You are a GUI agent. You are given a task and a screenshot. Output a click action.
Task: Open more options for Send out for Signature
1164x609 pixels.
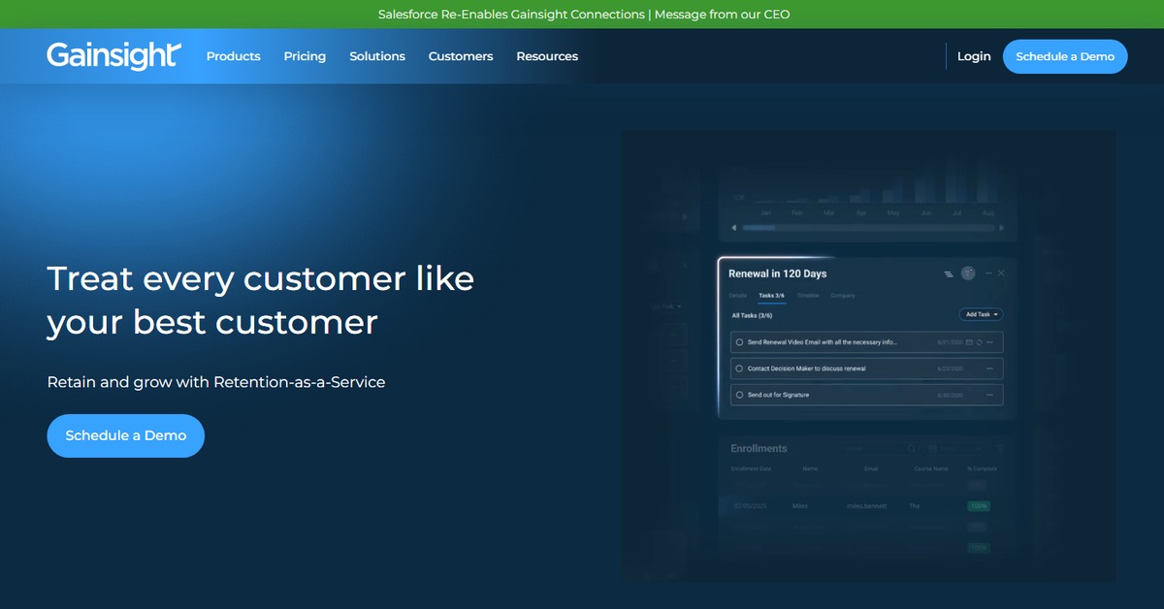[x=989, y=395]
